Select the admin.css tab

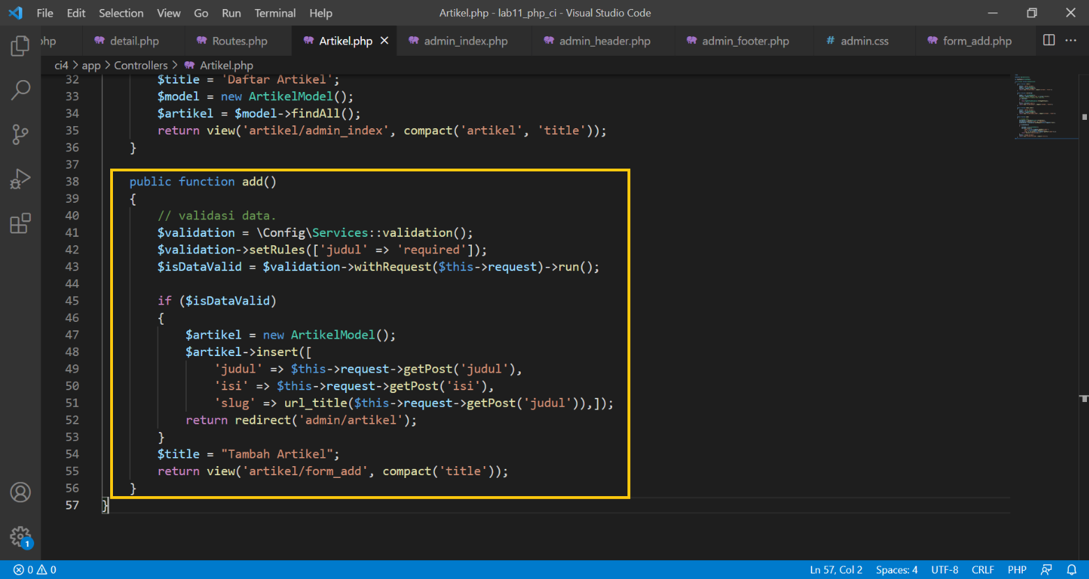865,40
